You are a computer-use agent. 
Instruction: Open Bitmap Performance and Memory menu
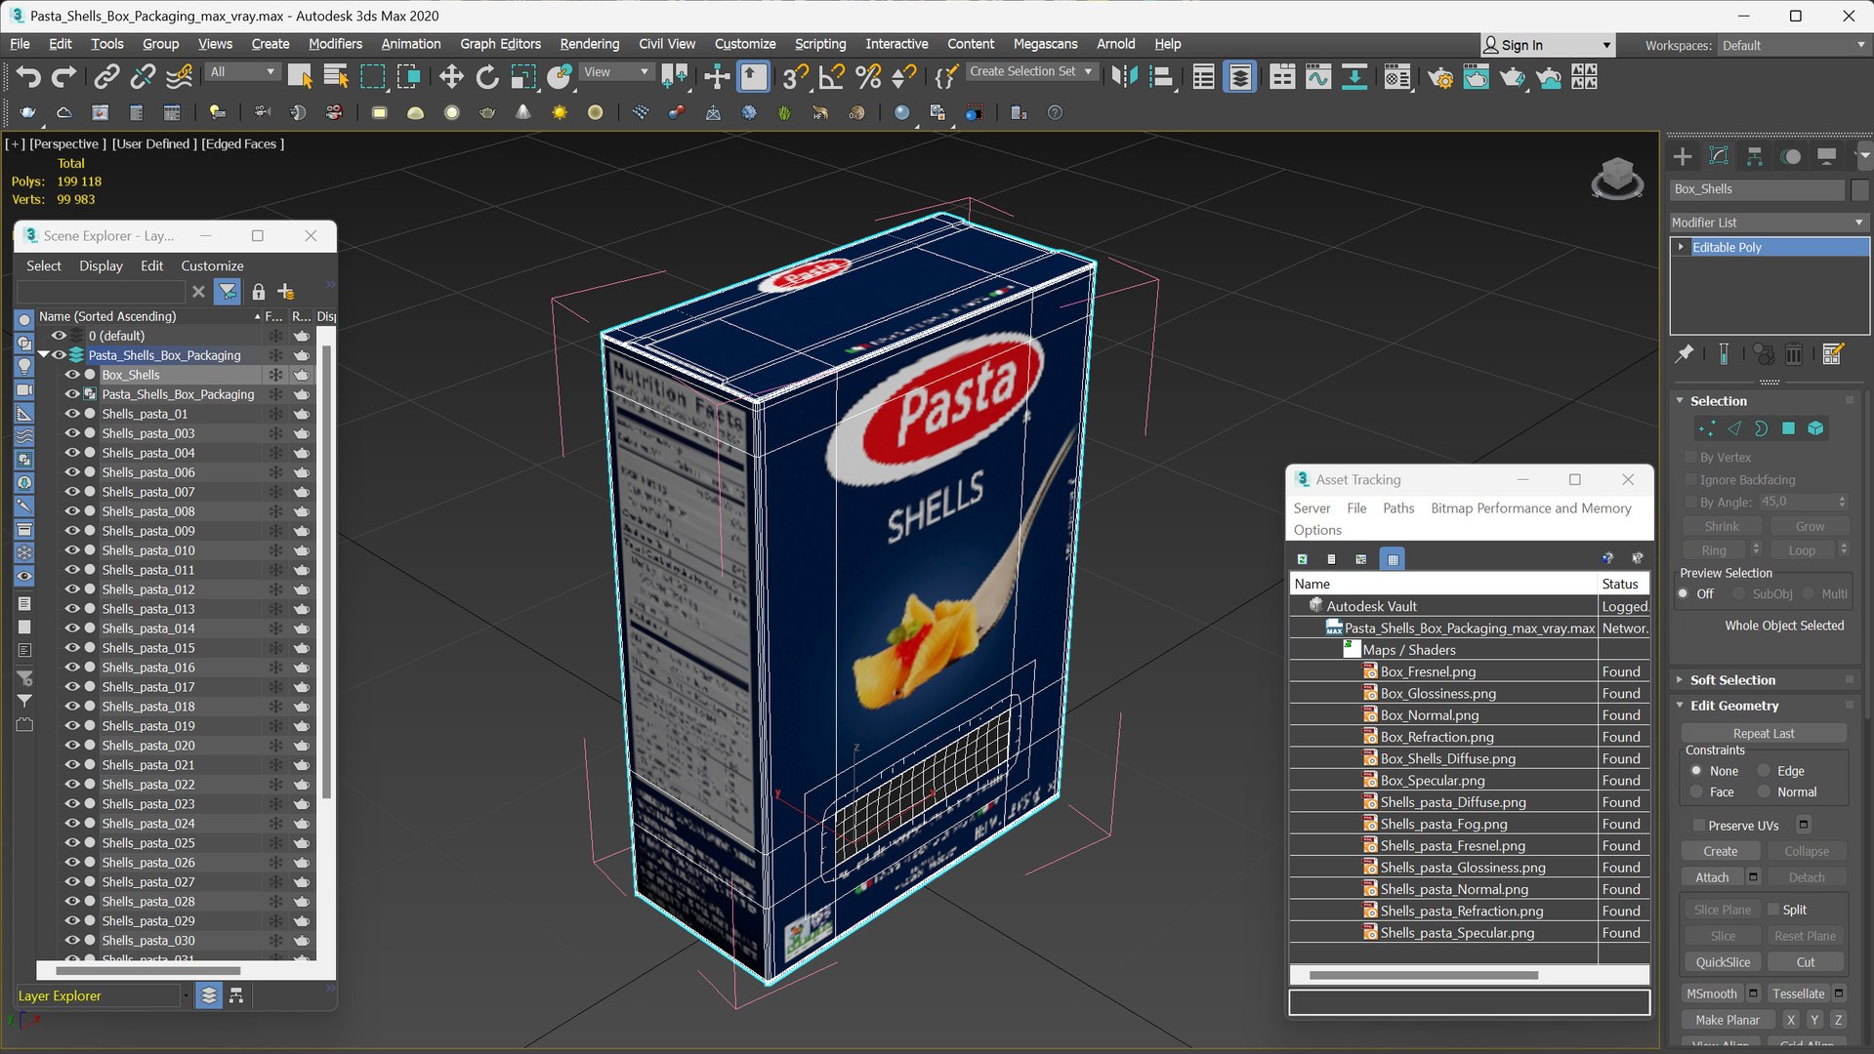pyautogui.click(x=1530, y=508)
